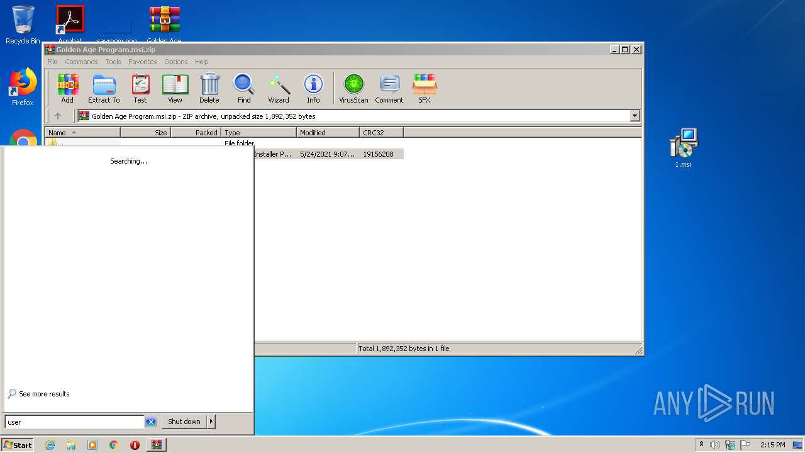Select WinRAR taskbar button
This screenshot has width=805, height=453.
click(157, 445)
